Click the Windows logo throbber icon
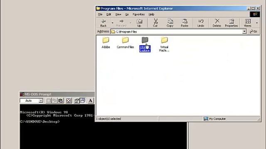The width and height of the screenshot is (266, 149). 255,14
